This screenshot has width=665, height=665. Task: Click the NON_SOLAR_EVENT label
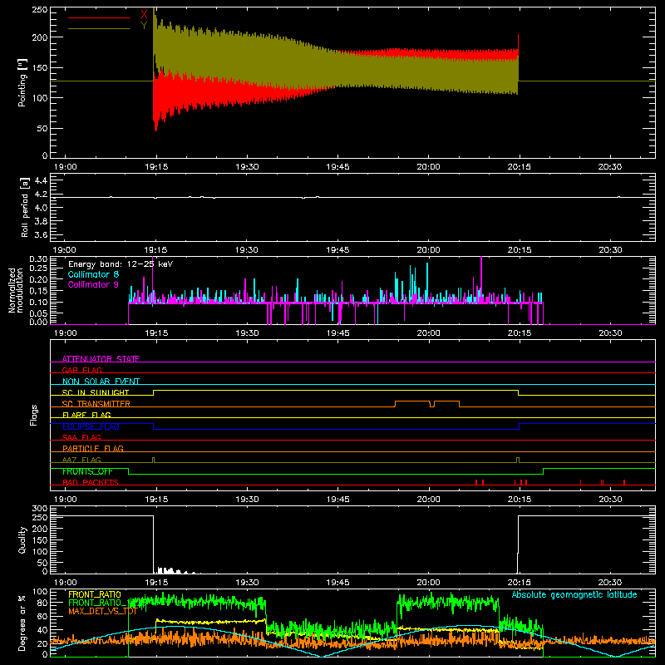pos(101,382)
